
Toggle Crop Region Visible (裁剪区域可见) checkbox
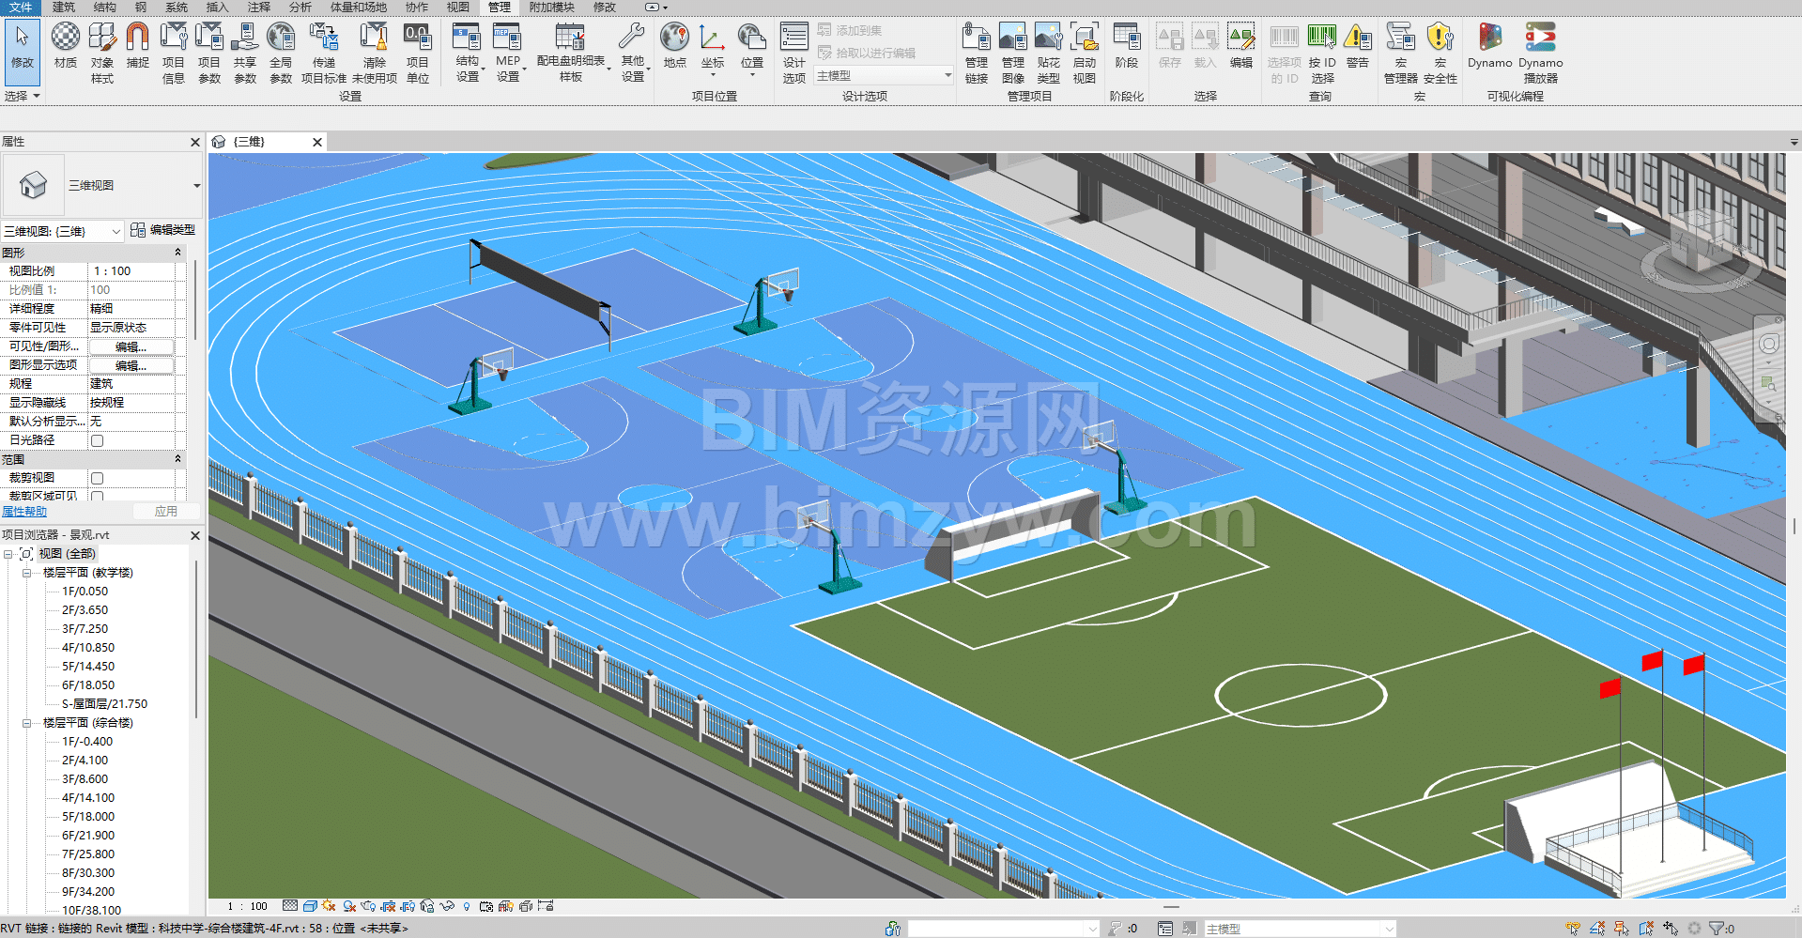(97, 496)
